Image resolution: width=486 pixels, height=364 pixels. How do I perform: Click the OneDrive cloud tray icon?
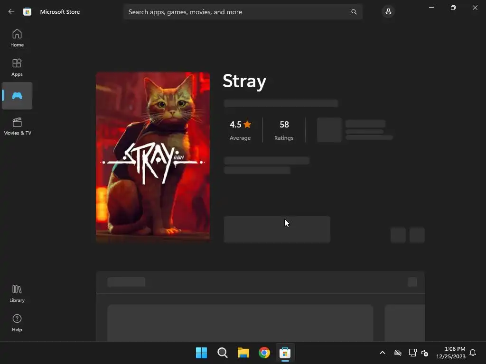[398, 353]
